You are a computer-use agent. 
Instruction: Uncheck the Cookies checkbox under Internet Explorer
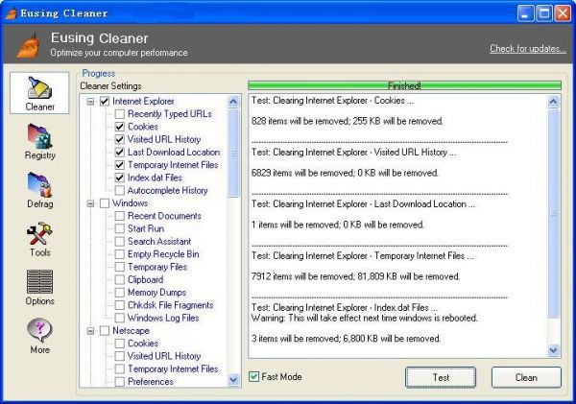point(119,127)
